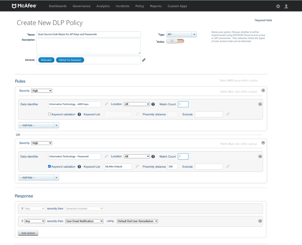Screen dimensions: 302x245
Task: Open severity dropdown beside User Email Notification
Action: (x=35, y=221)
